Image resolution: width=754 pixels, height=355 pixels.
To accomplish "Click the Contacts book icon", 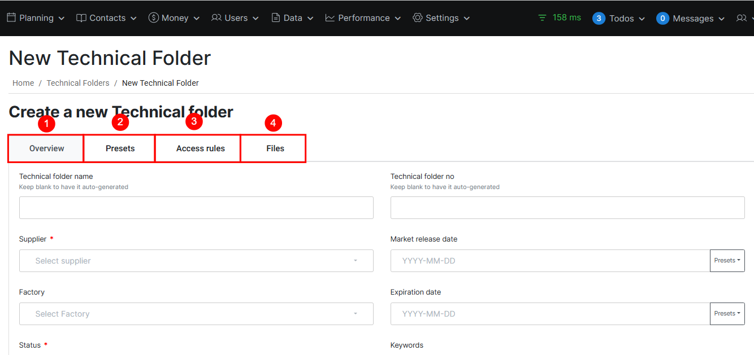I will click(x=81, y=18).
